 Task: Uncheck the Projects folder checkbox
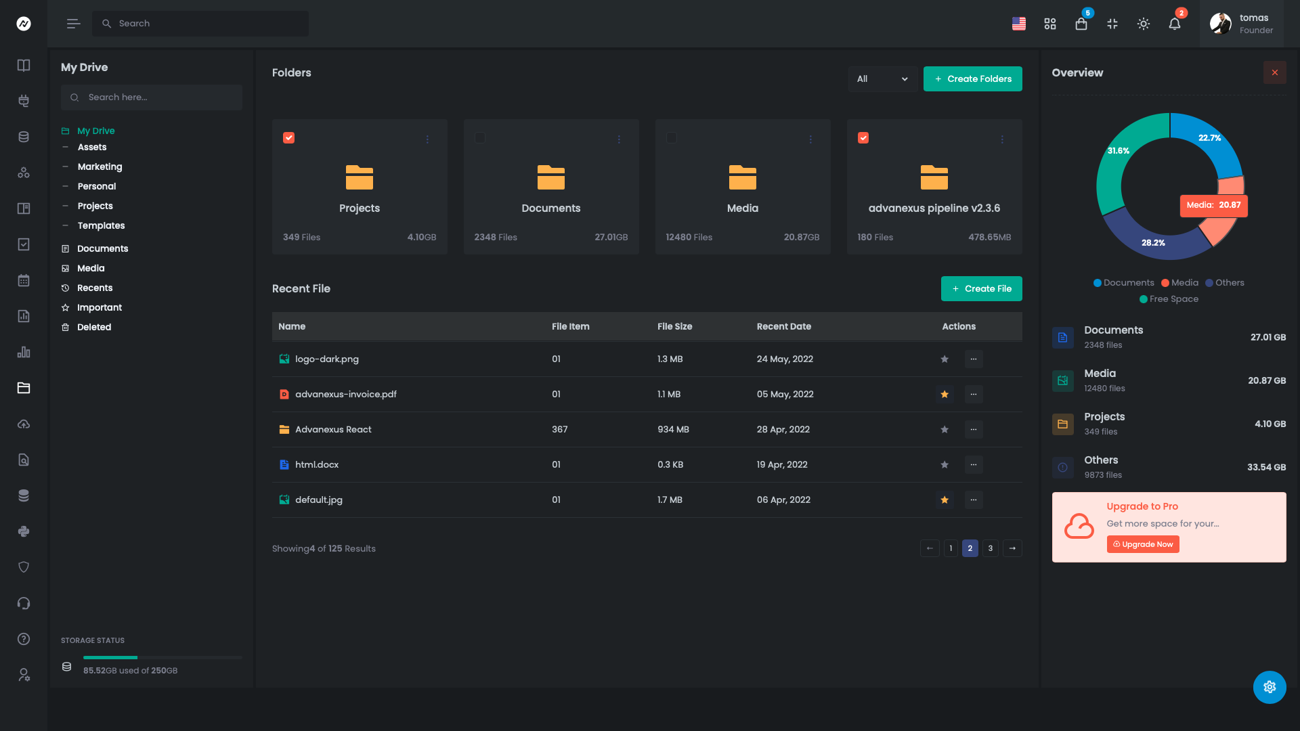coord(288,137)
